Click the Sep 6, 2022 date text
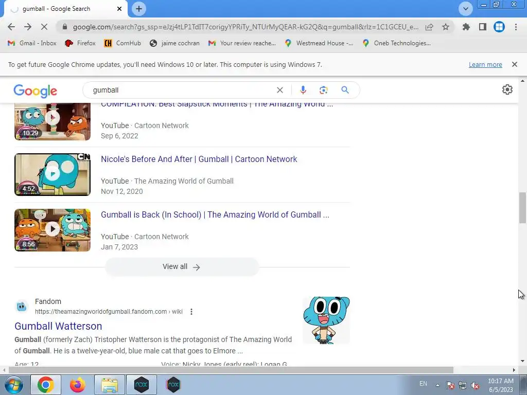Viewport: 527px width, 395px height. 119,136
